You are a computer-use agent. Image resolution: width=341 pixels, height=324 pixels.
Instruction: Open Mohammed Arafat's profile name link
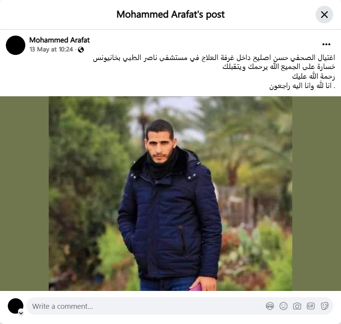point(59,40)
